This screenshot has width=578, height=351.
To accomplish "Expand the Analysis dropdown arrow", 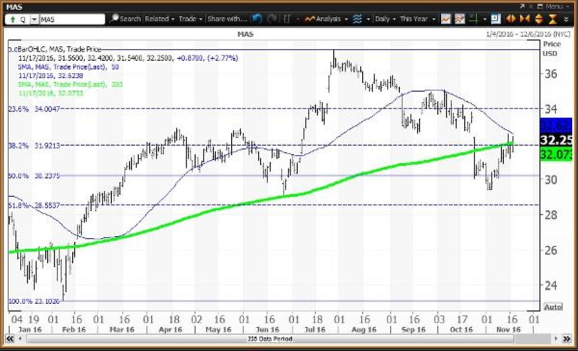I will coord(346,19).
